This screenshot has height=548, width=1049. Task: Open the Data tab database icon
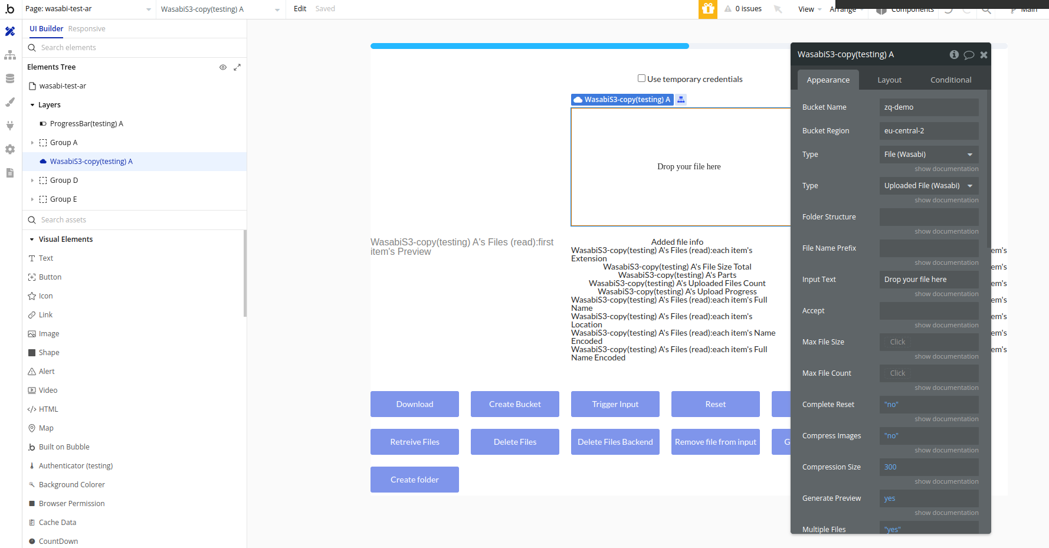coord(10,78)
